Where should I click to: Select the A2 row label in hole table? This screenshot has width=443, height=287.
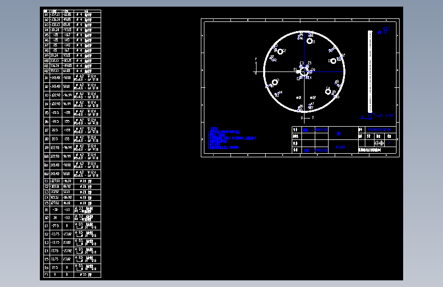[x=46, y=20]
